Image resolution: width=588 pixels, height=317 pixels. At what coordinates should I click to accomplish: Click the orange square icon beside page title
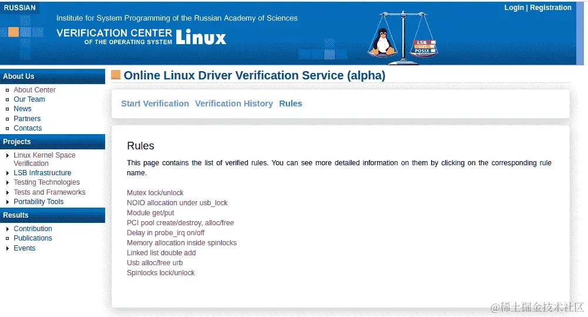point(116,75)
